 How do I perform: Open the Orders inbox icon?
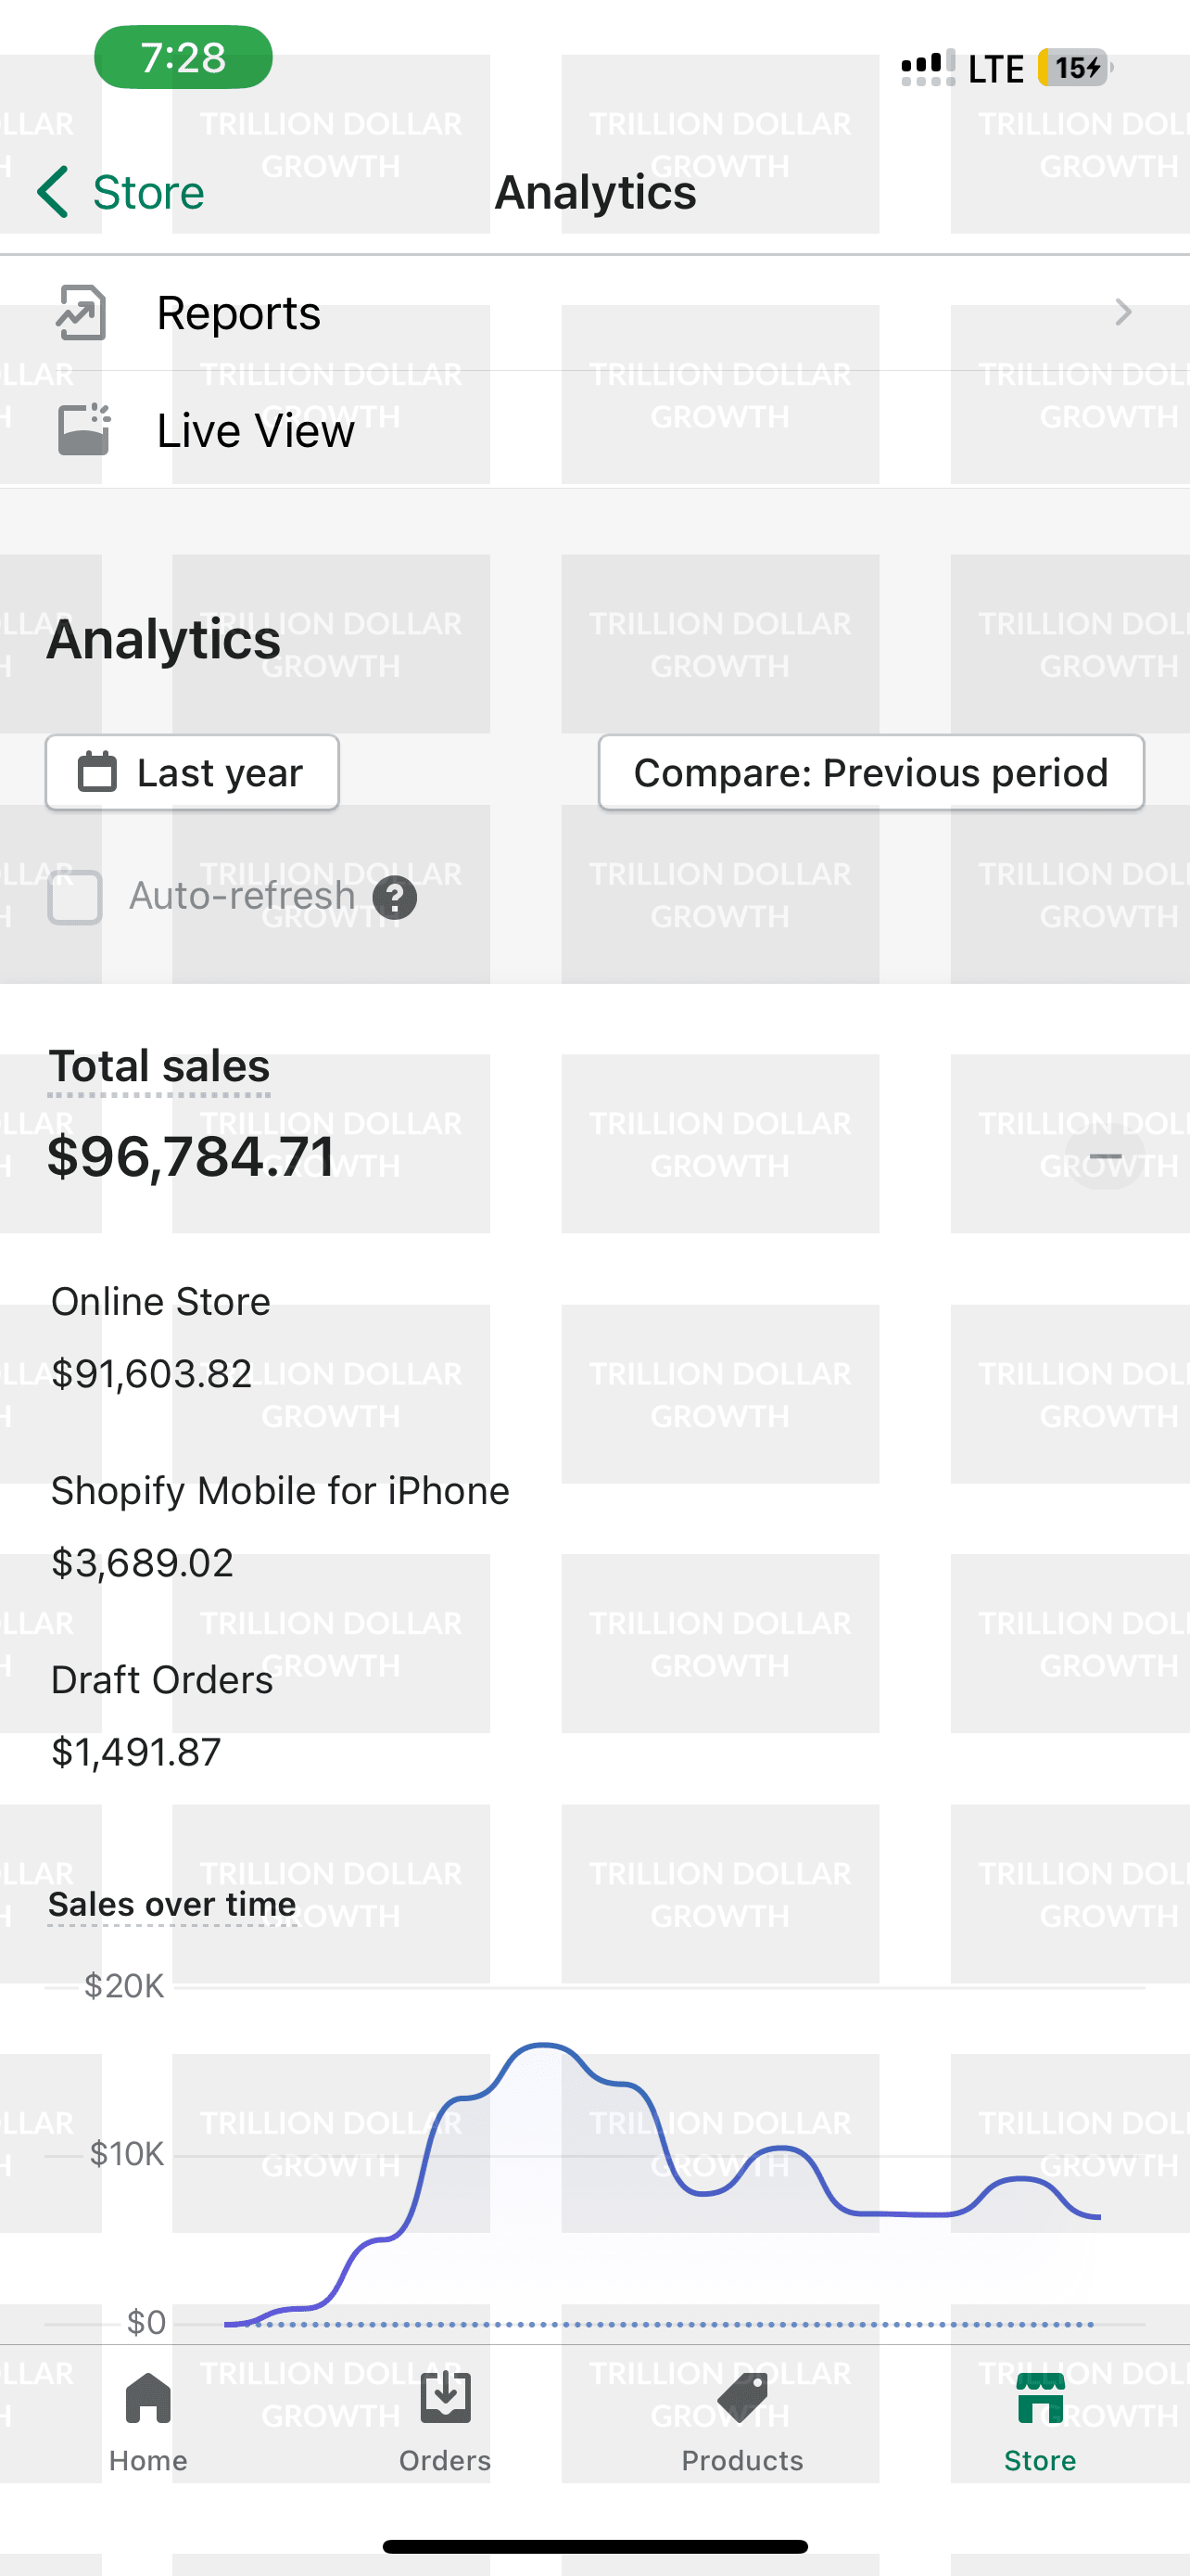pos(446,2398)
